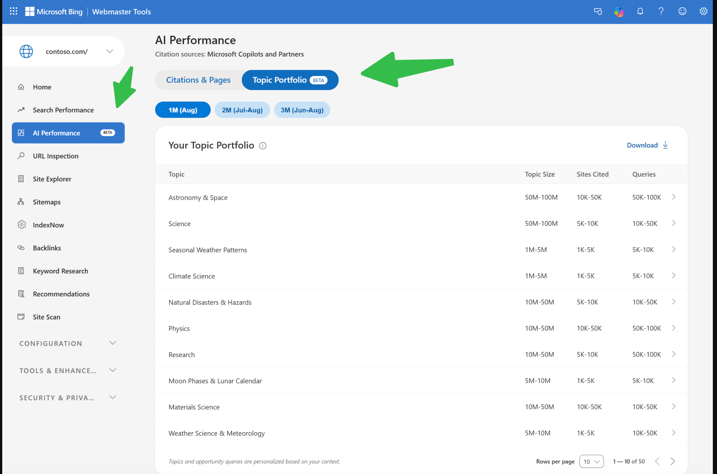Expand the Tools & Enhancements section

(x=68, y=370)
